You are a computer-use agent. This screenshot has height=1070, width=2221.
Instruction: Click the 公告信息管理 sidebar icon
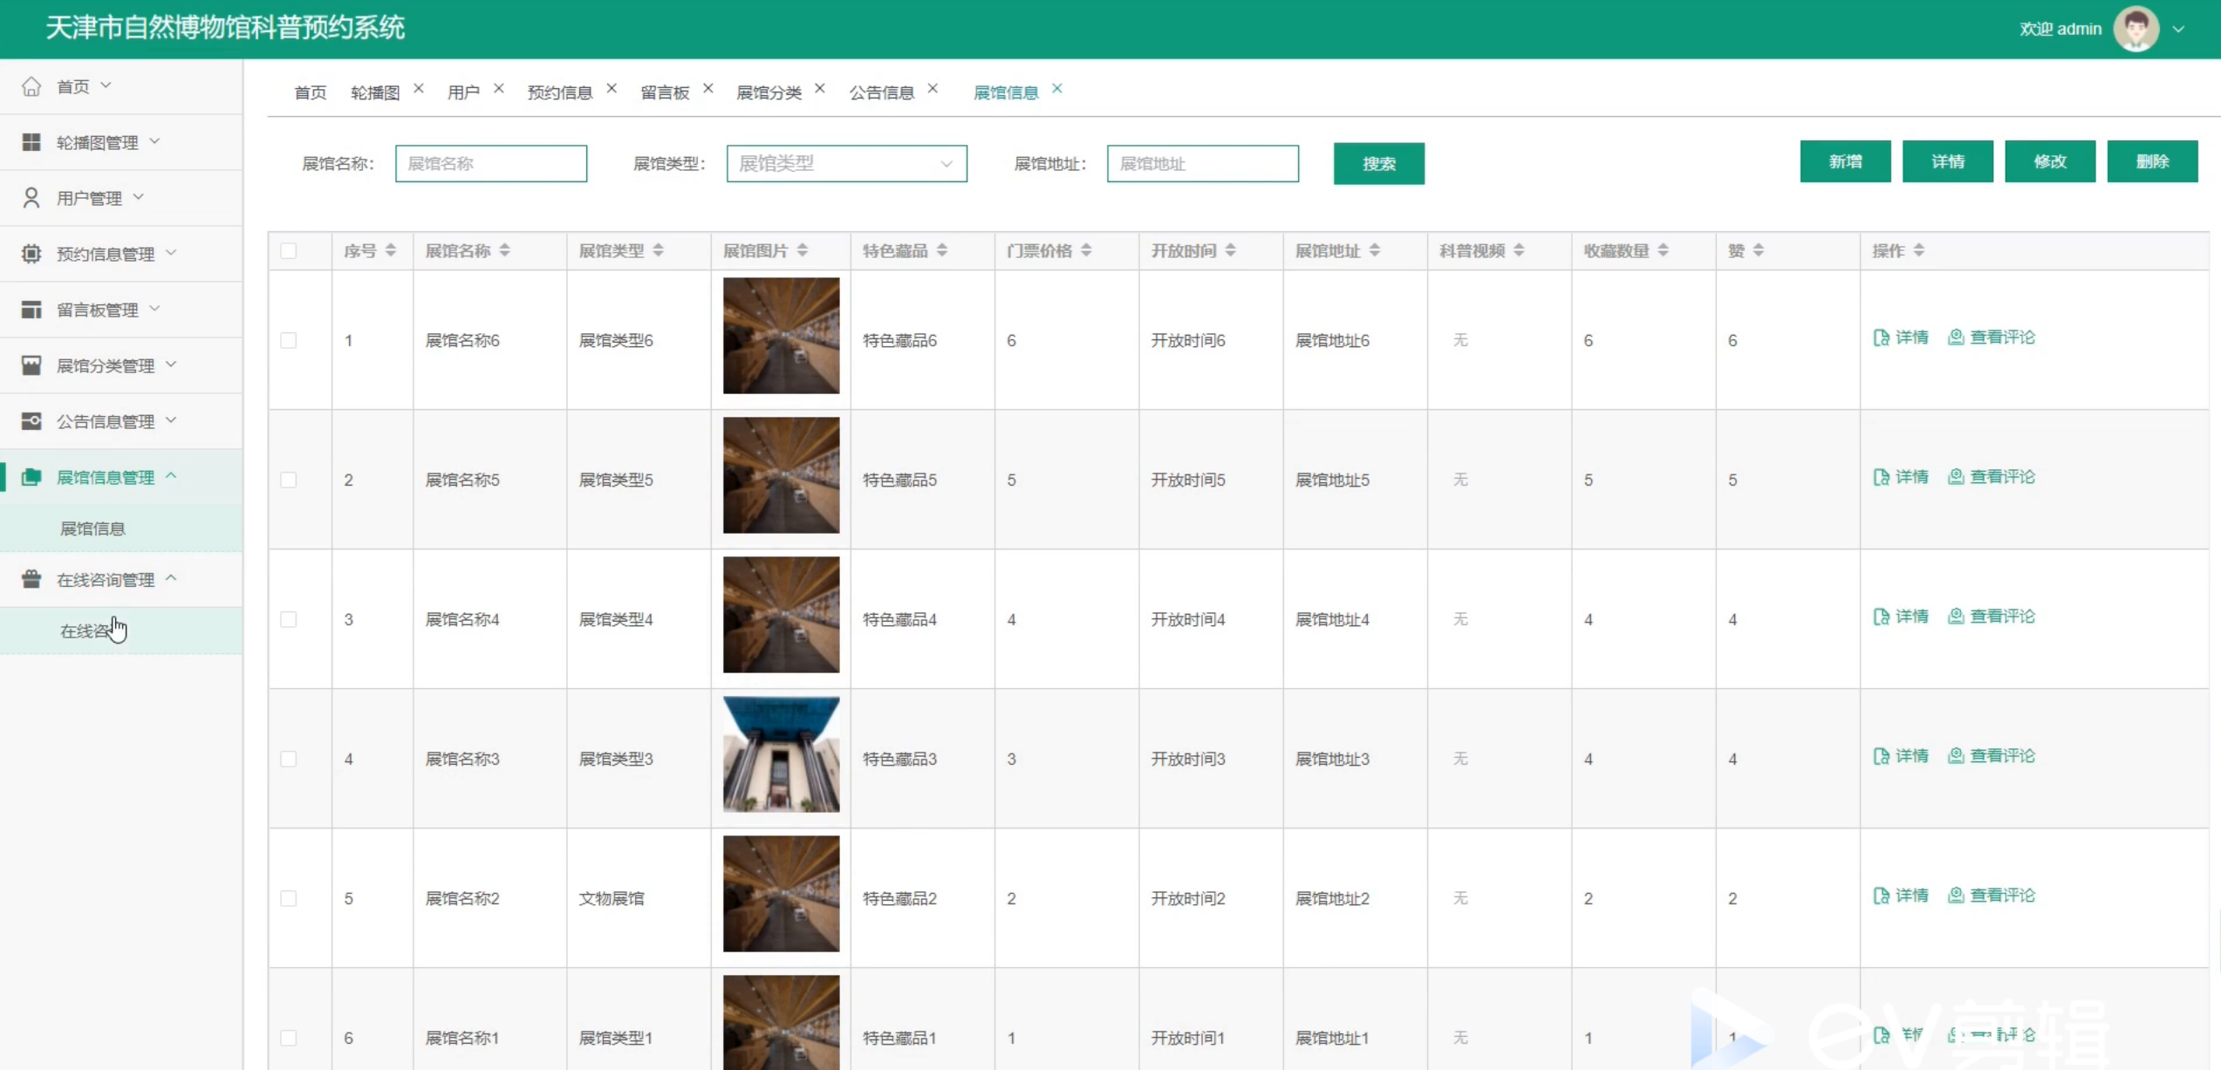pos(31,421)
